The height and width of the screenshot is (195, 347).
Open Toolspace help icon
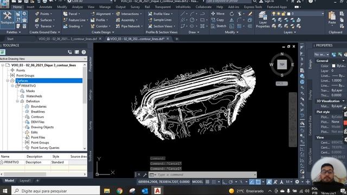click(83, 52)
